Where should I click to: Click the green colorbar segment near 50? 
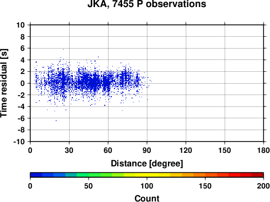(83, 175)
